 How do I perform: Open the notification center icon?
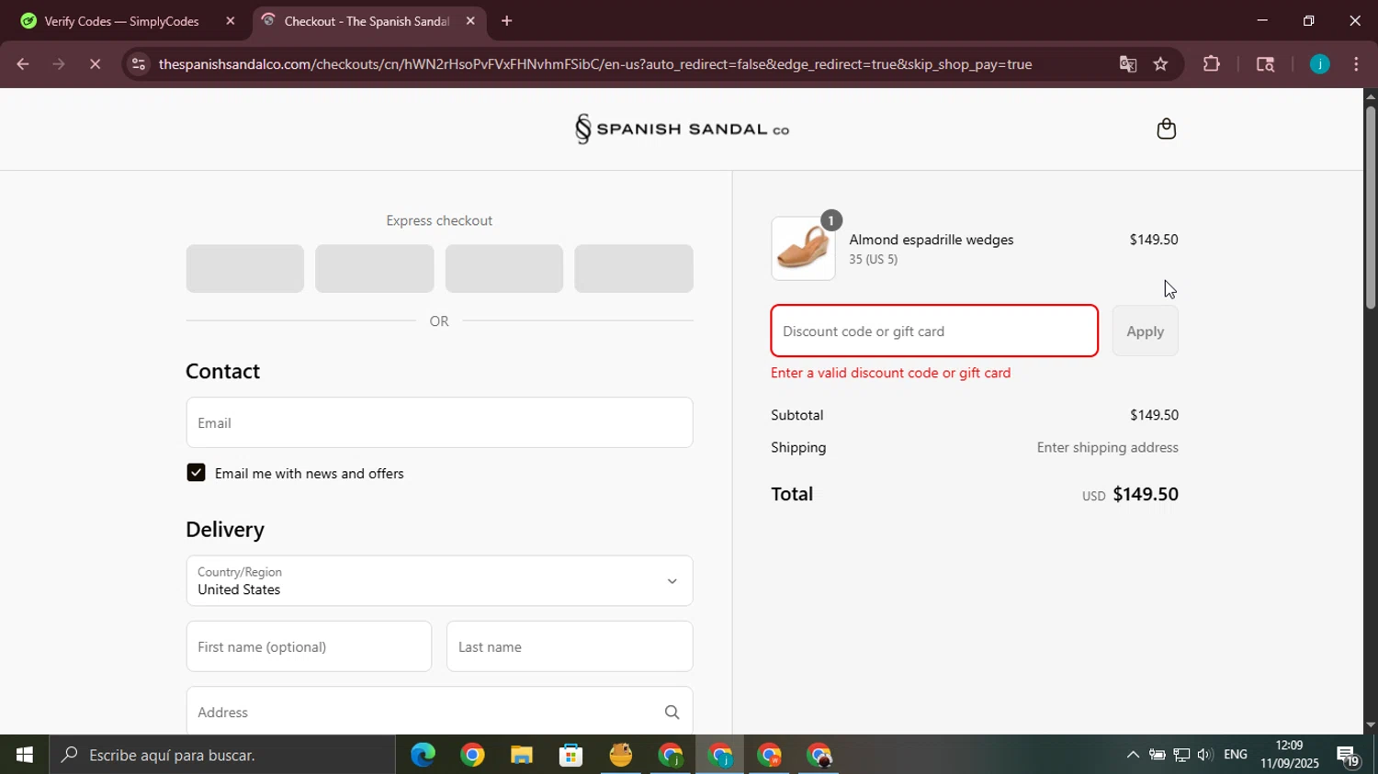click(x=1349, y=757)
